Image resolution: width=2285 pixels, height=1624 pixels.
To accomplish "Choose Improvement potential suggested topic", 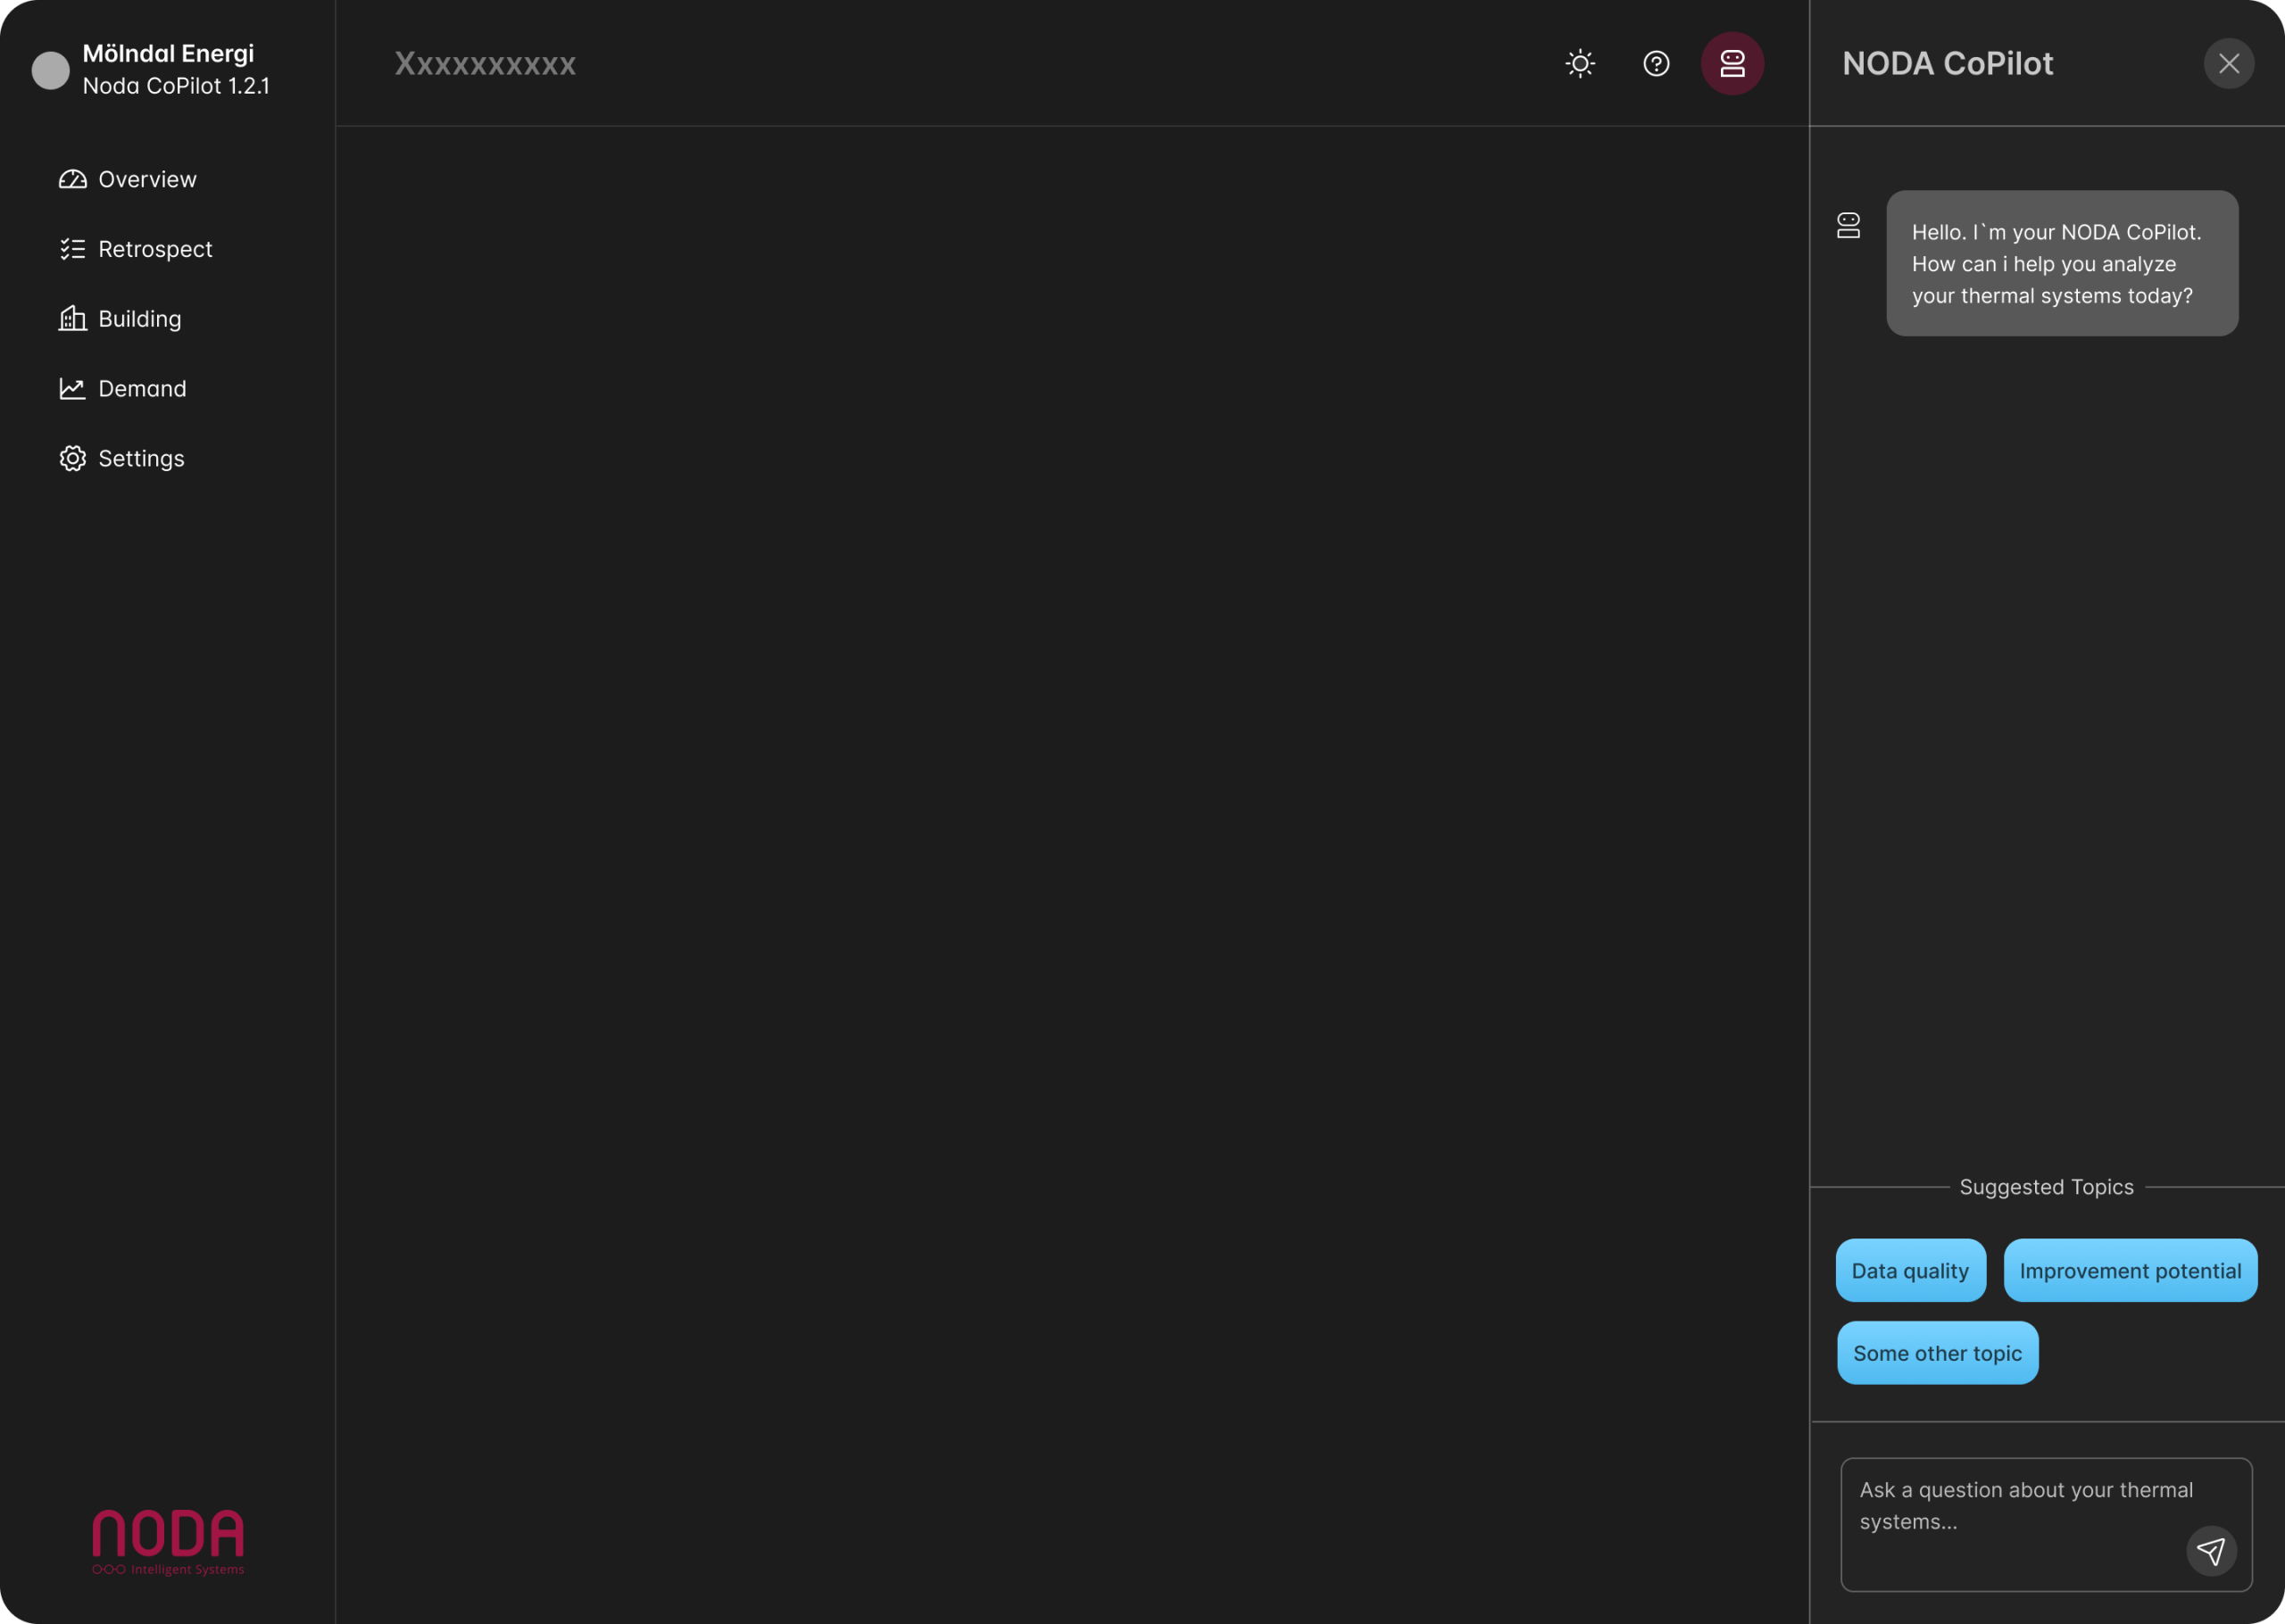I will point(2130,1270).
